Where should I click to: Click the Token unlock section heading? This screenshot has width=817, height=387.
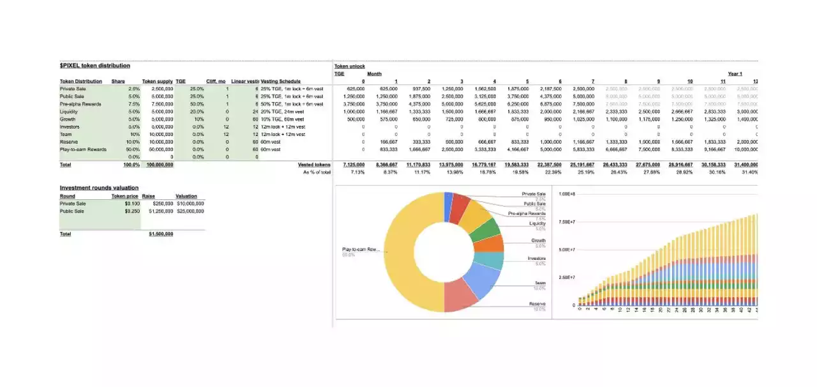tap(350, 66)
